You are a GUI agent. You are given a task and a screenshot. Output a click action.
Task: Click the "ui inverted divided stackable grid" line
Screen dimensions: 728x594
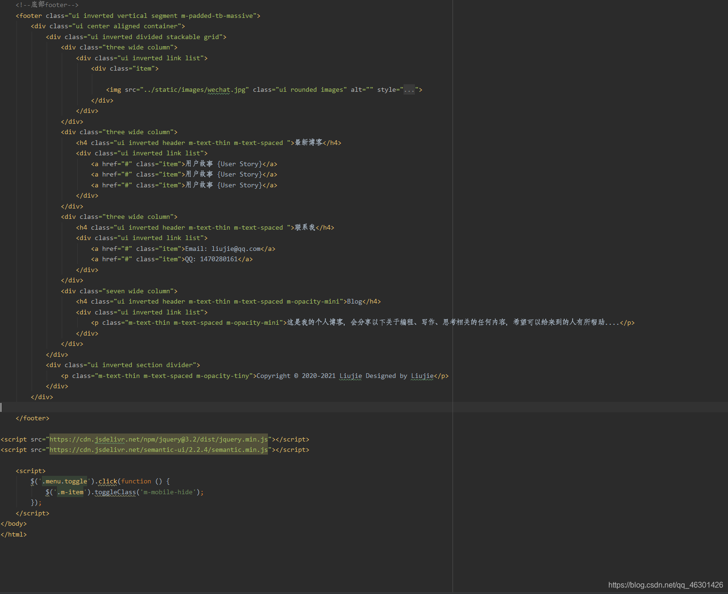136,37
